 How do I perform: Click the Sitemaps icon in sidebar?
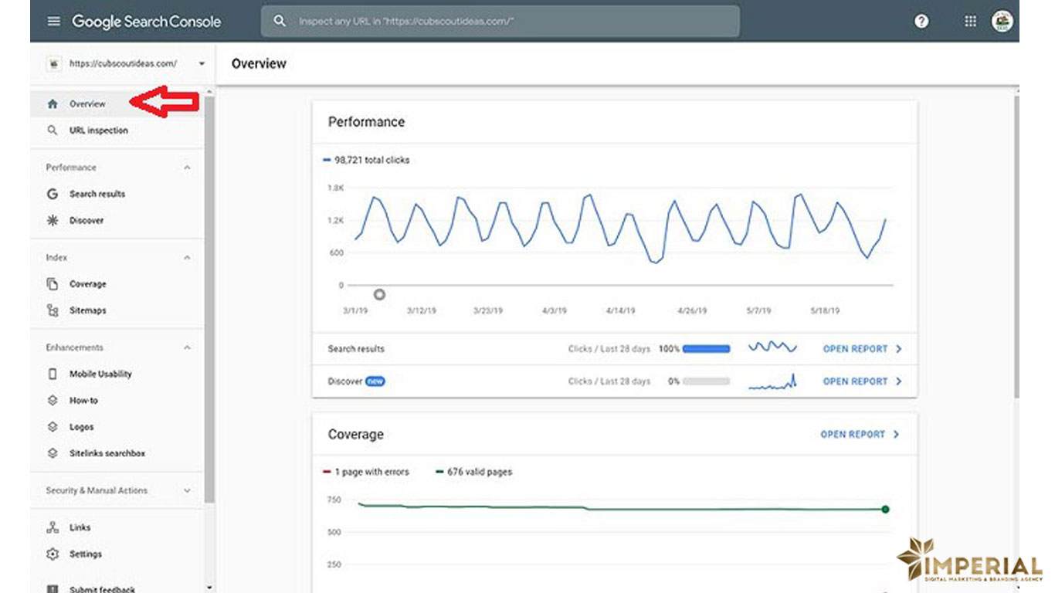[53, 310]
